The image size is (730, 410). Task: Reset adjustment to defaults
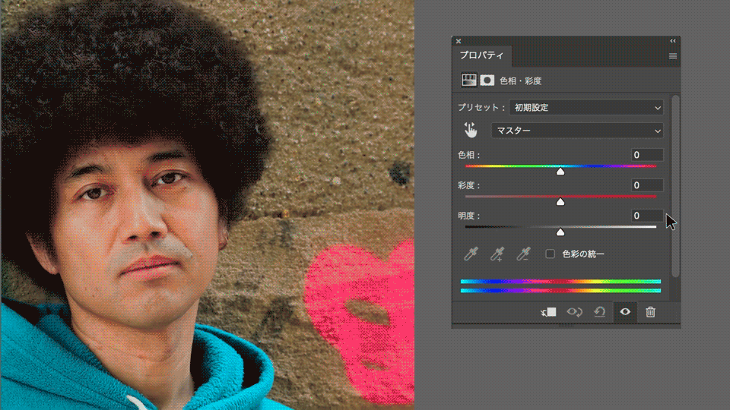coord(600,312)
